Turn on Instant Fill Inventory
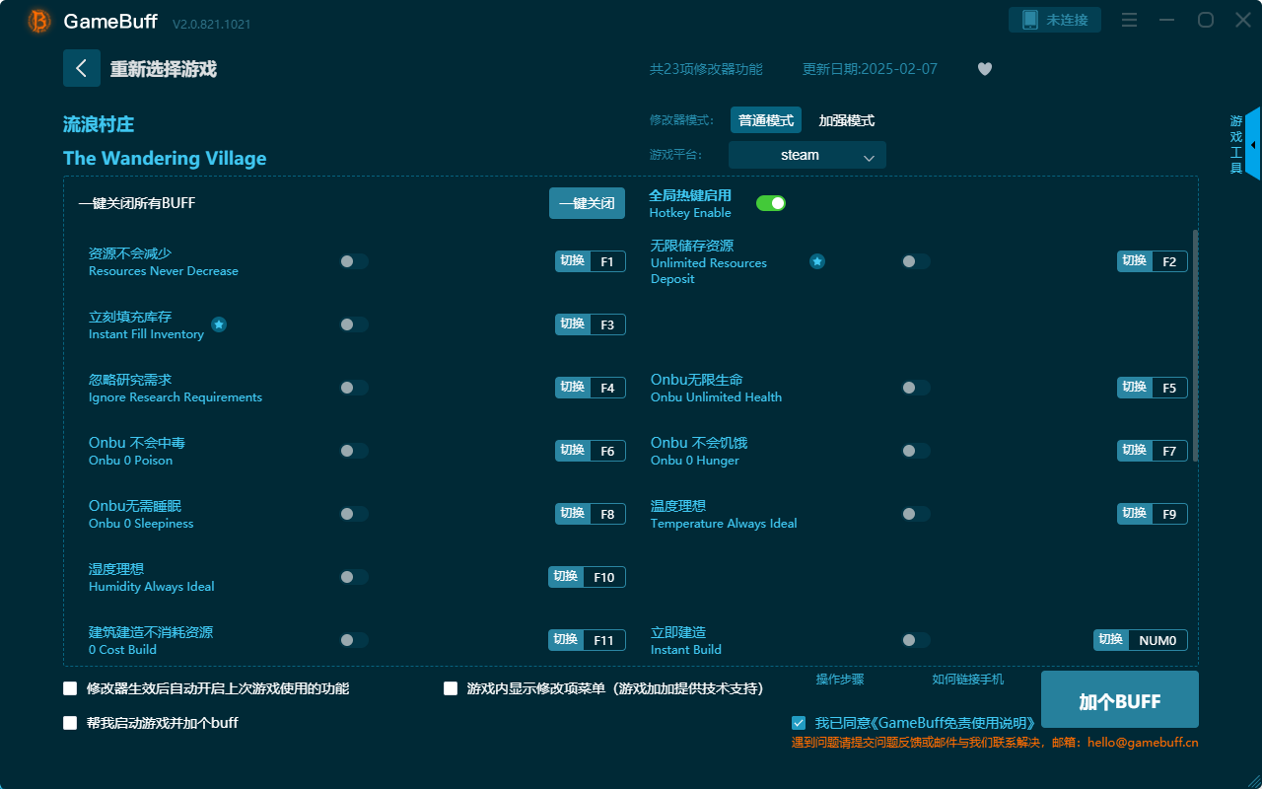The height and width of the screenshot is (789, 1262). (x=354, y=324)
